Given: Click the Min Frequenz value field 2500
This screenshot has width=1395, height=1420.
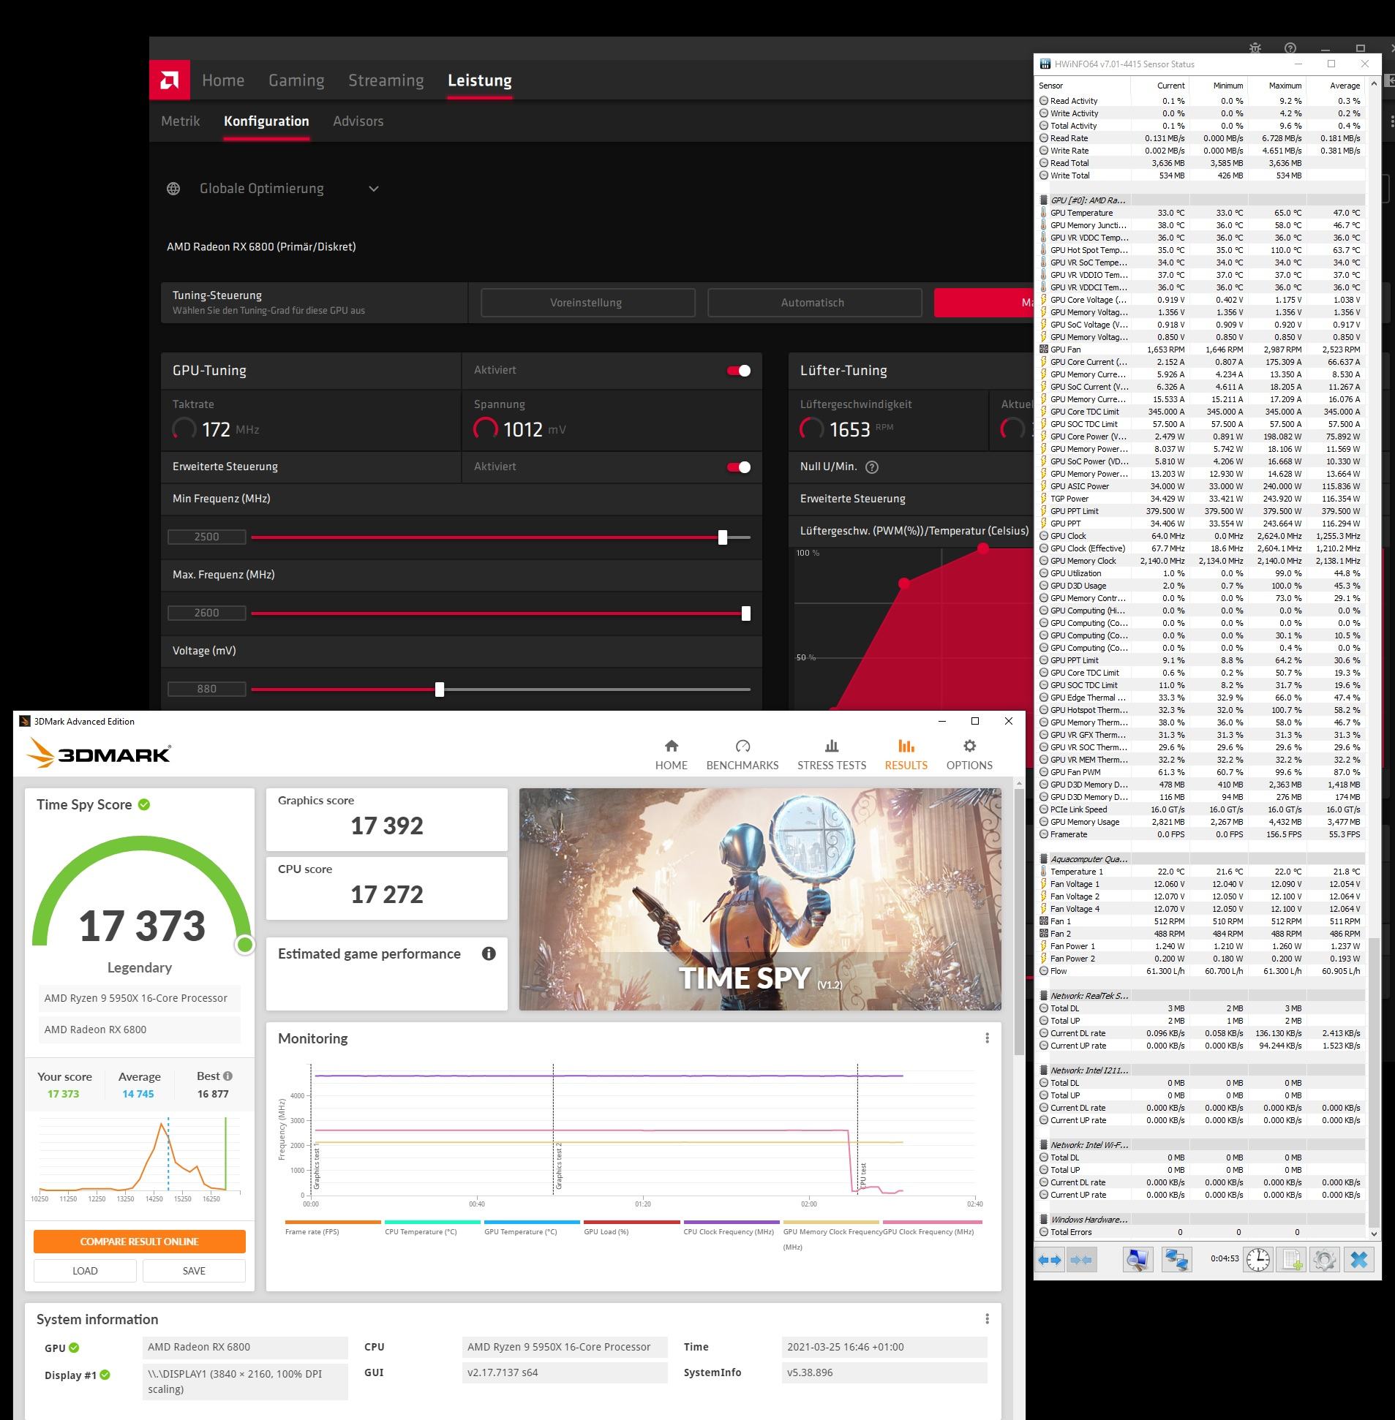Looking at the screenshot, I should coord(206,537).
